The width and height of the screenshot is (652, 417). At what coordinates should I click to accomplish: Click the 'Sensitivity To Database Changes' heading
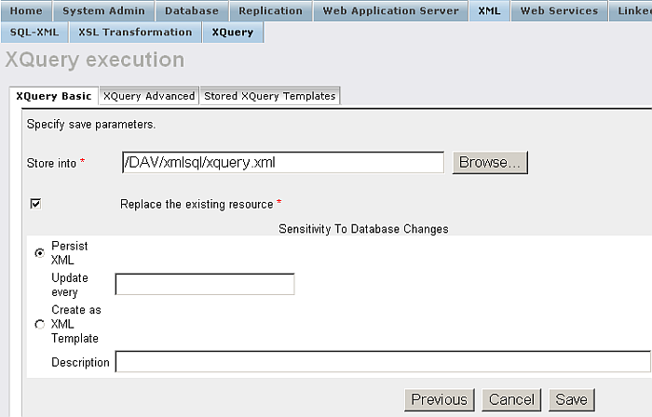tap(363, 229)
